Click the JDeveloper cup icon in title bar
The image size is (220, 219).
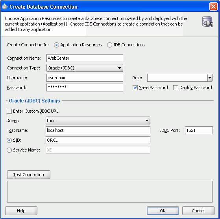pyautogui.click(x=5, y=6)
